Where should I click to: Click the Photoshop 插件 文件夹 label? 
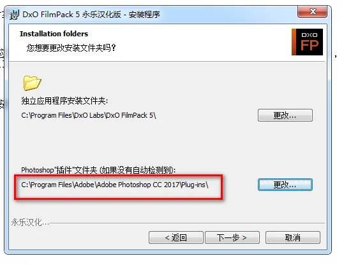tap(98, 170)
